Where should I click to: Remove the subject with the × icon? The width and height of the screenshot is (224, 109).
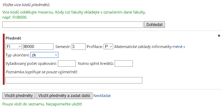click(219, 36)
